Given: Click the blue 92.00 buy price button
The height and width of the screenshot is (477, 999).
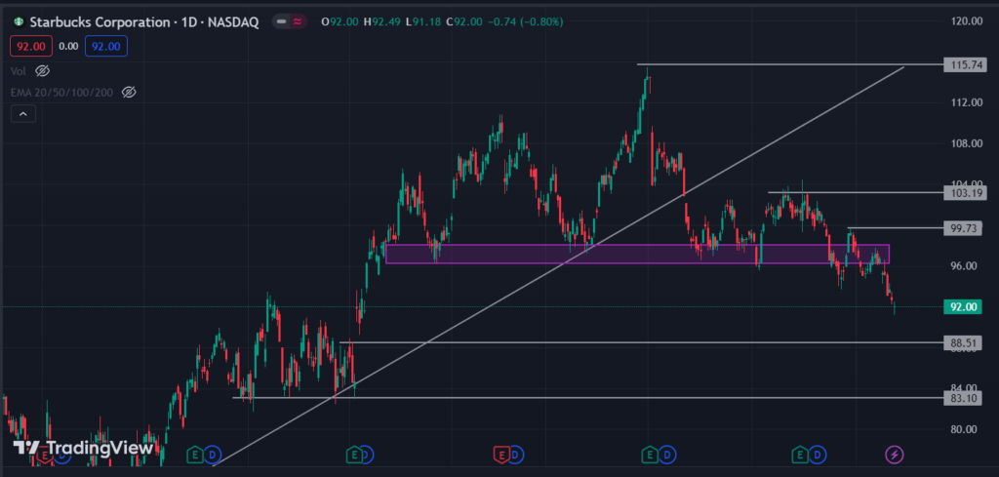Looking at the screenshot, I should (x=105, y=47).
